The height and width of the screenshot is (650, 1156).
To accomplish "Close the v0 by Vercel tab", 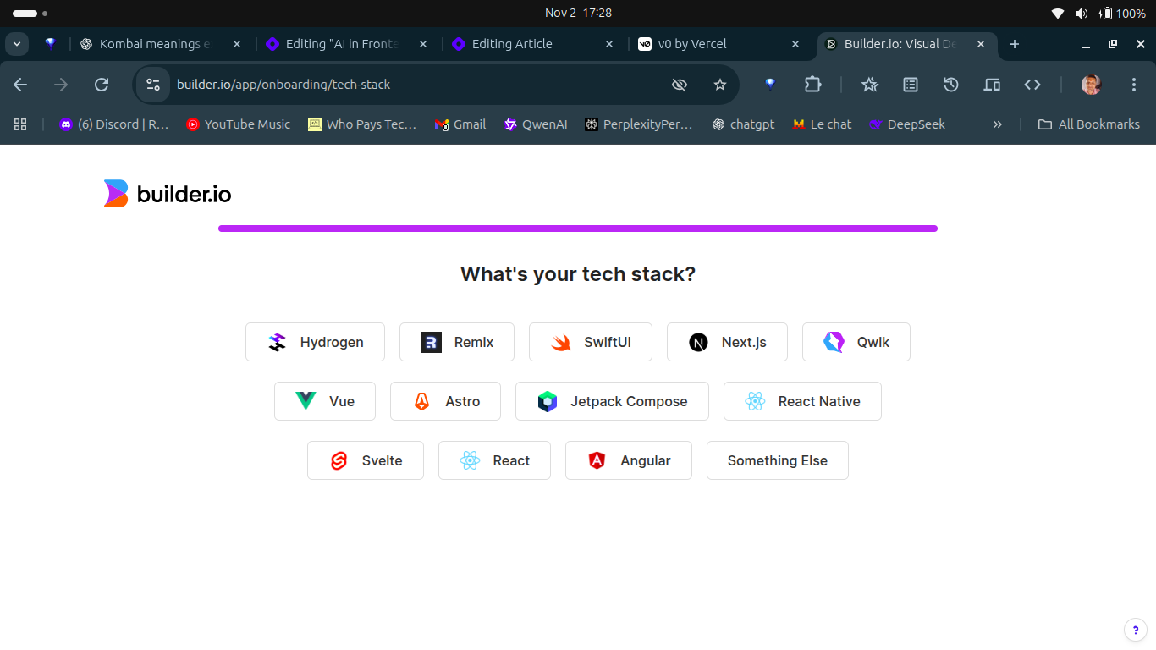I will (x=795, y=44).
